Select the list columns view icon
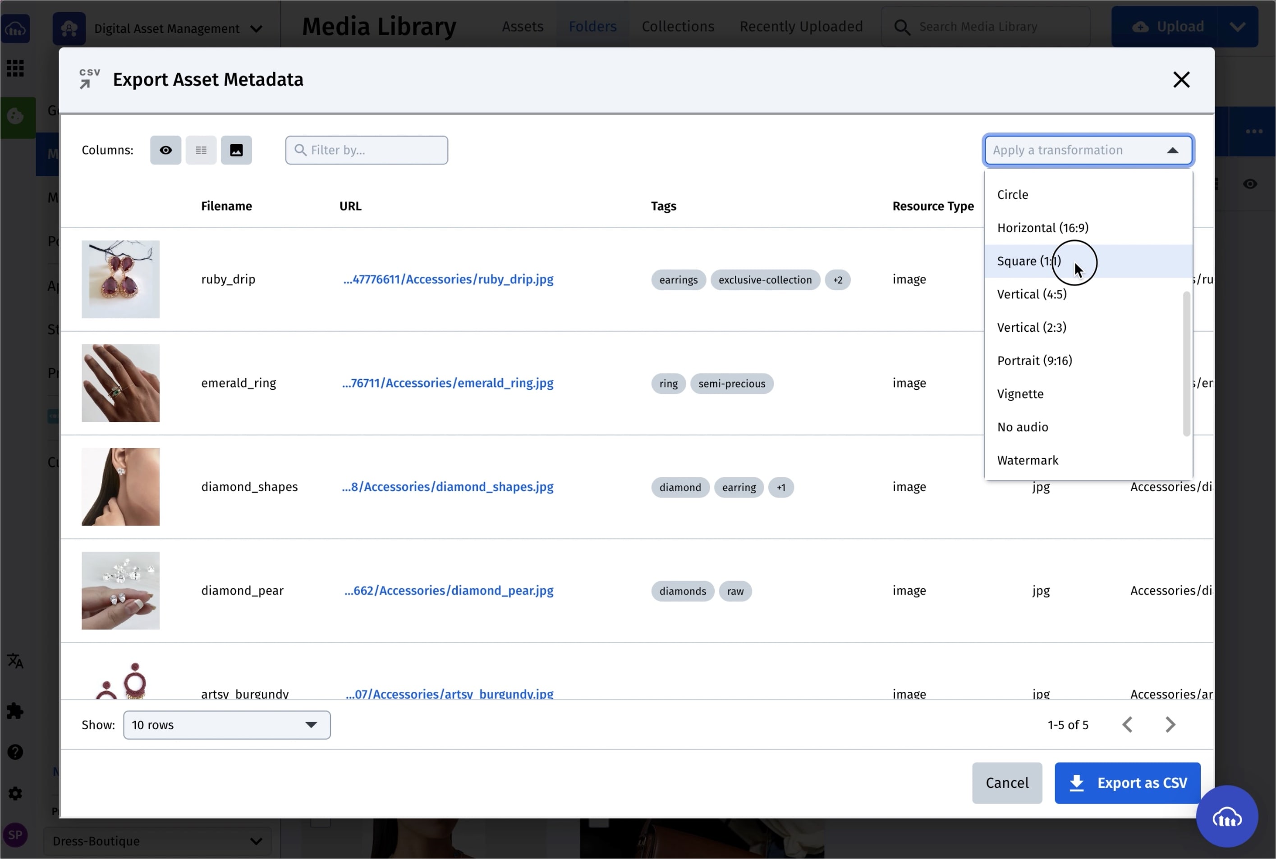The width and height of the screenshot is (1276, 859). coord(201,150)
